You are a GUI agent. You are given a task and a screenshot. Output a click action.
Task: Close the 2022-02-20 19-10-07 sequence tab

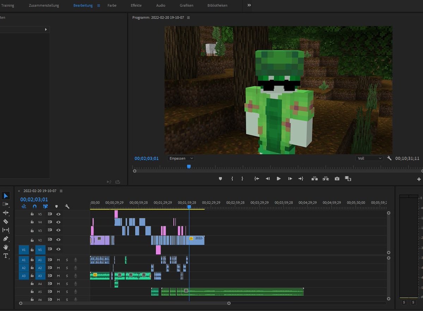point(19,191)
